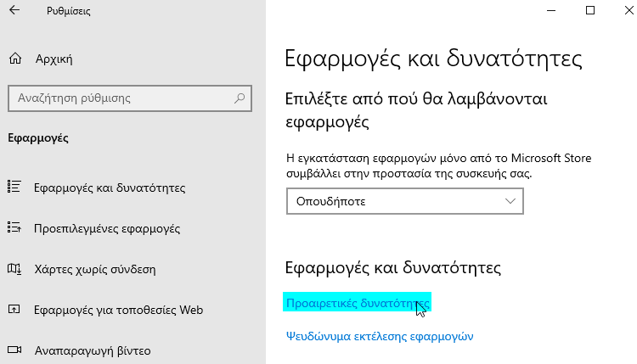Open Αναπαραγωγή βίντεο settings page
Screen dimensions: 637x364
click(93, 350)
